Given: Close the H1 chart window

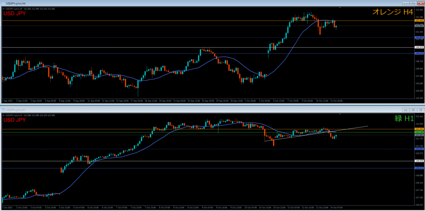Looking at the screenshot, I should [x=420, y=110].
